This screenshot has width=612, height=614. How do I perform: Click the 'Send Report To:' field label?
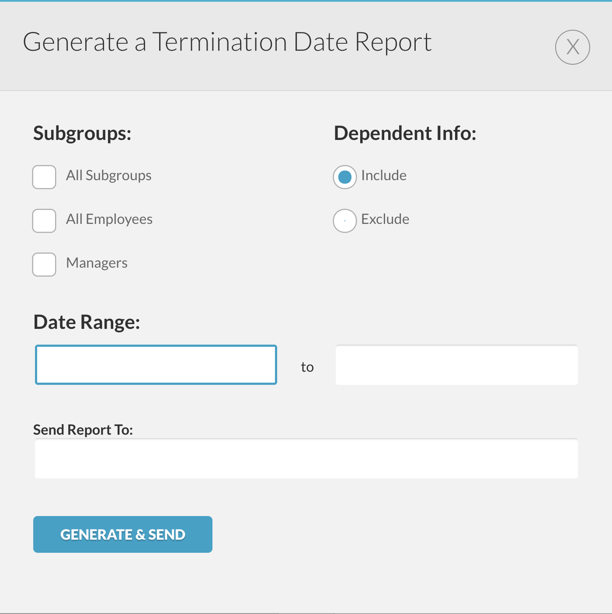83,430
